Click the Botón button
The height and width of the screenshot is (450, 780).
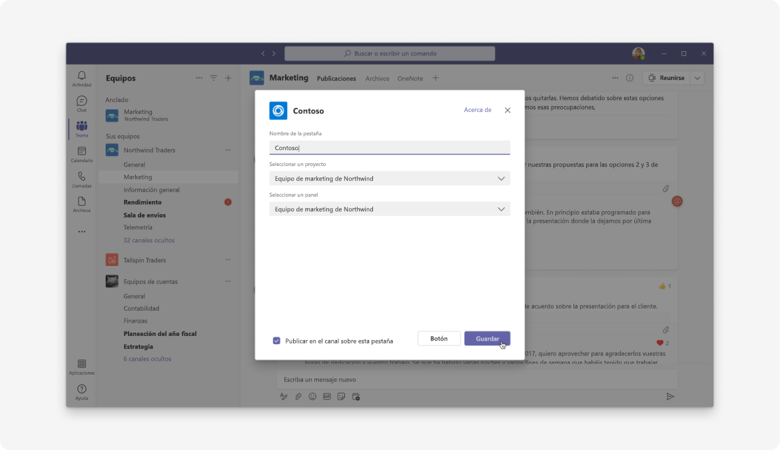(x=439, y=339)
